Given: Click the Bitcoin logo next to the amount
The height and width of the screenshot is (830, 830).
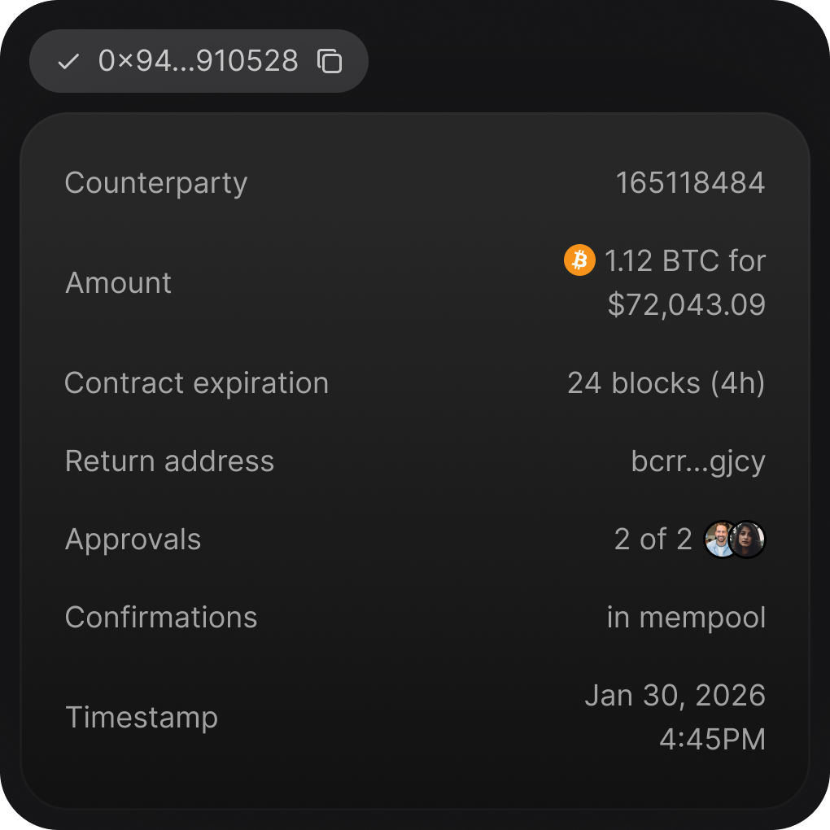Looking at the screenshot, I should pos(579,260).
